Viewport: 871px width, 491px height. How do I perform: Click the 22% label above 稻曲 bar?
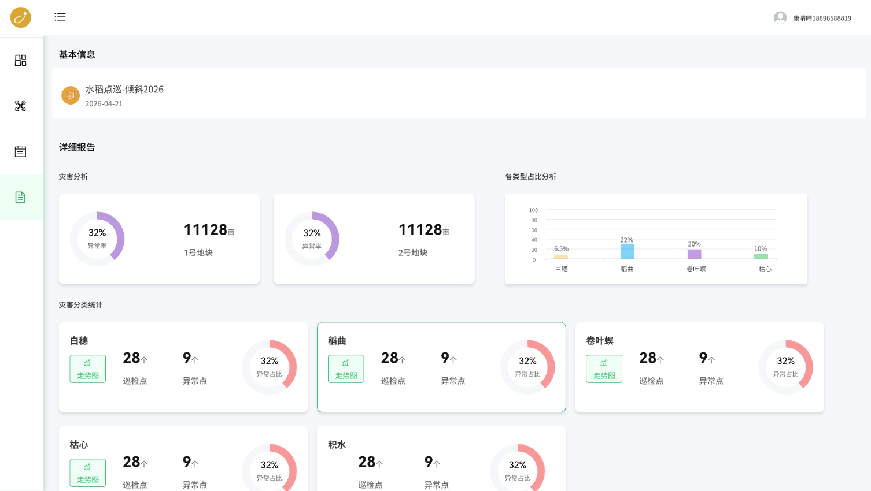pos(627,240)
